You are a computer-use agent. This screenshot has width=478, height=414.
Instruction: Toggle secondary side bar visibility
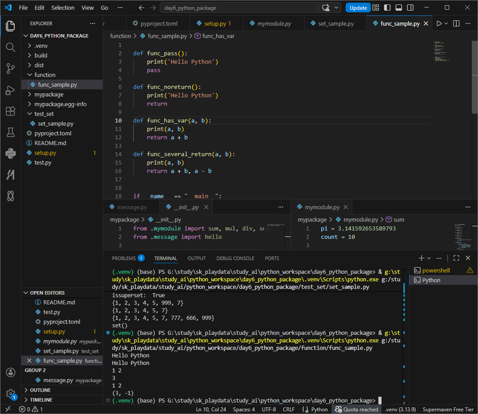coord(410,8)
